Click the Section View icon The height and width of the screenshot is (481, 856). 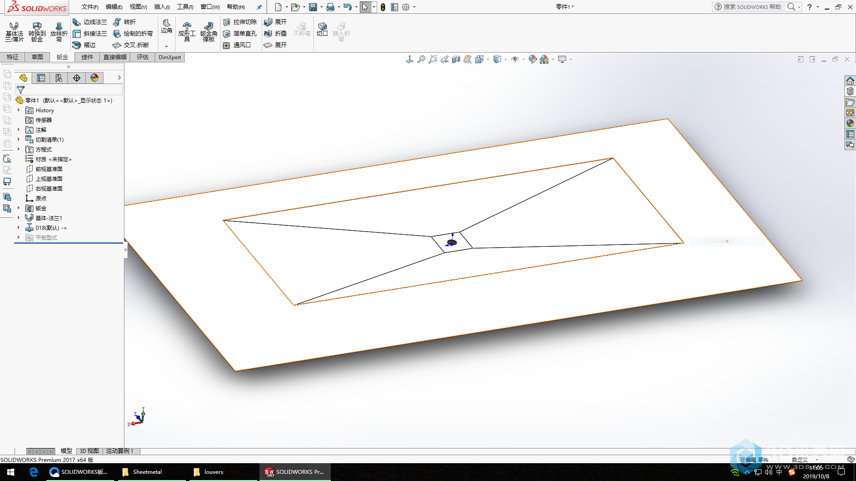click(456, 59)
